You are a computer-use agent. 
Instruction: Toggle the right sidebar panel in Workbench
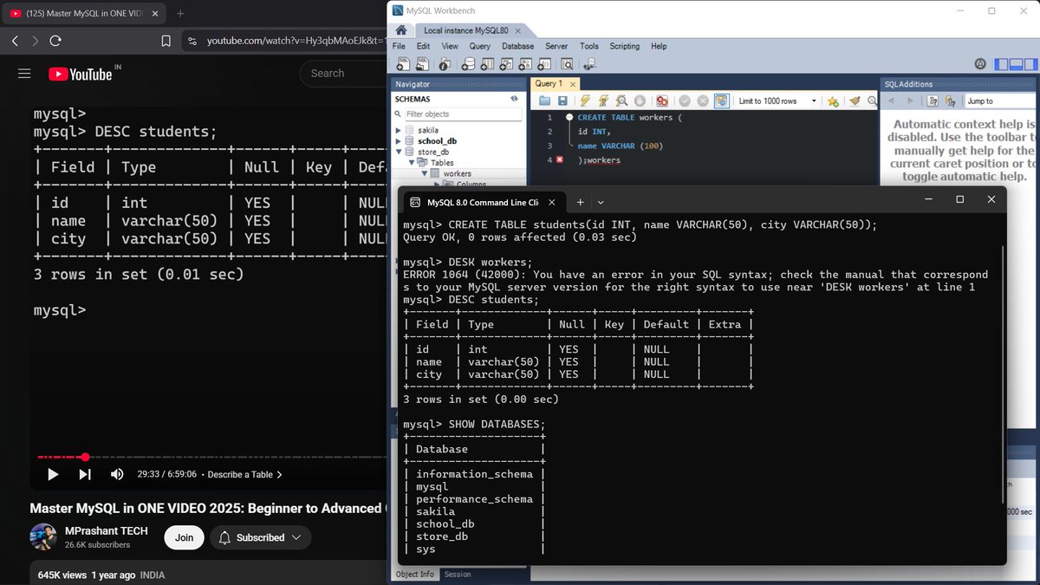pos(1030,63)
